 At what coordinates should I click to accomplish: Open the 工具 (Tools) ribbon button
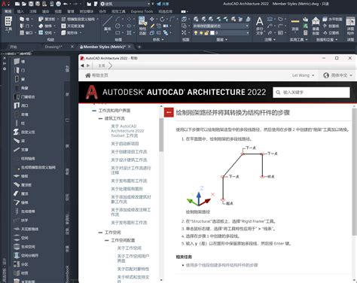pyautogui.click(x=8, y=24)
